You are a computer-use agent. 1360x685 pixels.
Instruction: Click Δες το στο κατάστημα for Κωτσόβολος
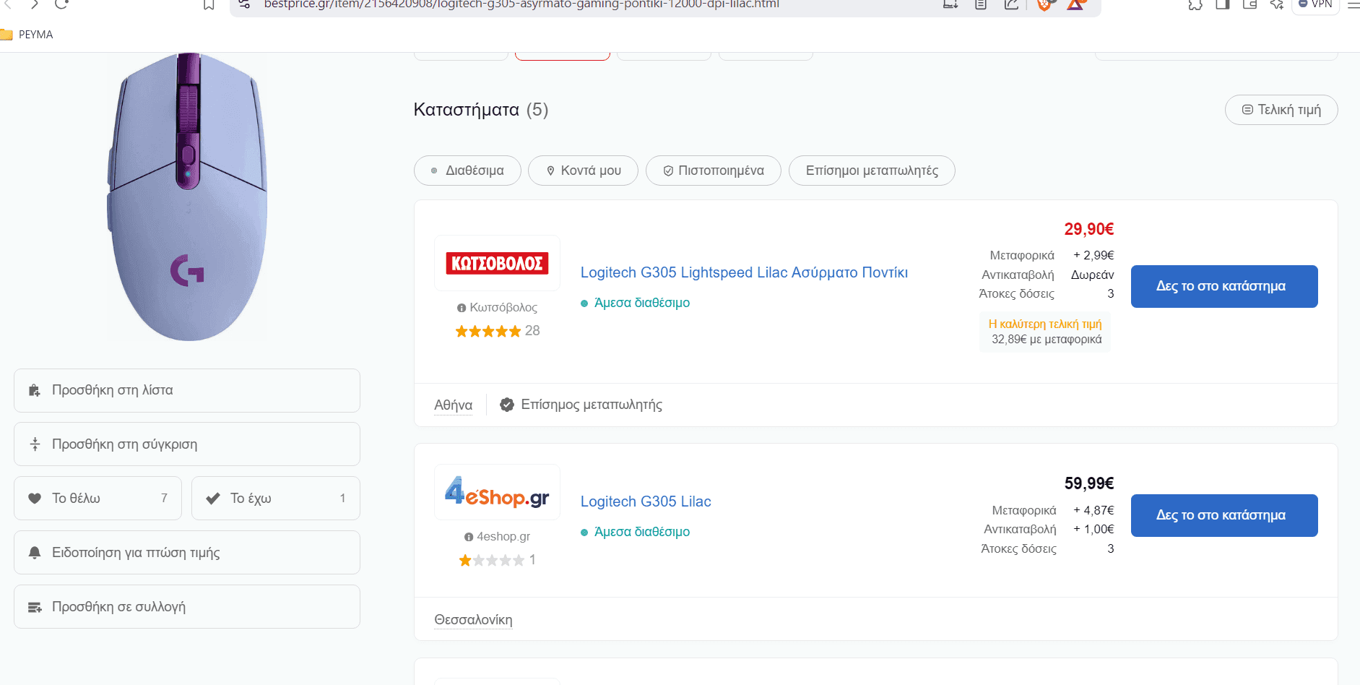[x=1224, y=286]
